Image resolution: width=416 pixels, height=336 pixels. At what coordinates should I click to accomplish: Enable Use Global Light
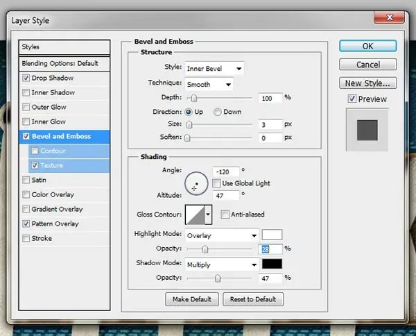[216, 183]
